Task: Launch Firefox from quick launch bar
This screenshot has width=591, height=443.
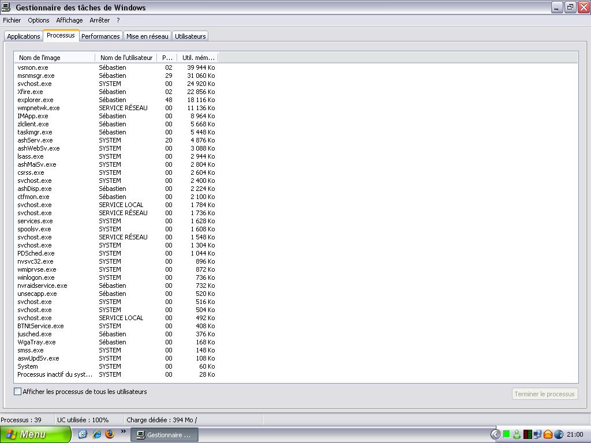Action: (x=109, y=434)
